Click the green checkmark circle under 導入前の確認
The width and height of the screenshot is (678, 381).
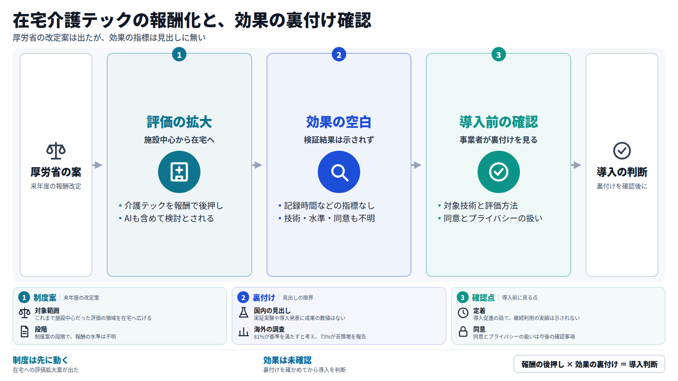tap(499, 172)
